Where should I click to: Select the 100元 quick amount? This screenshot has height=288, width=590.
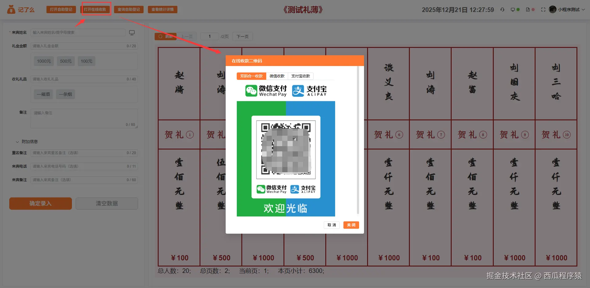(86, 61)
